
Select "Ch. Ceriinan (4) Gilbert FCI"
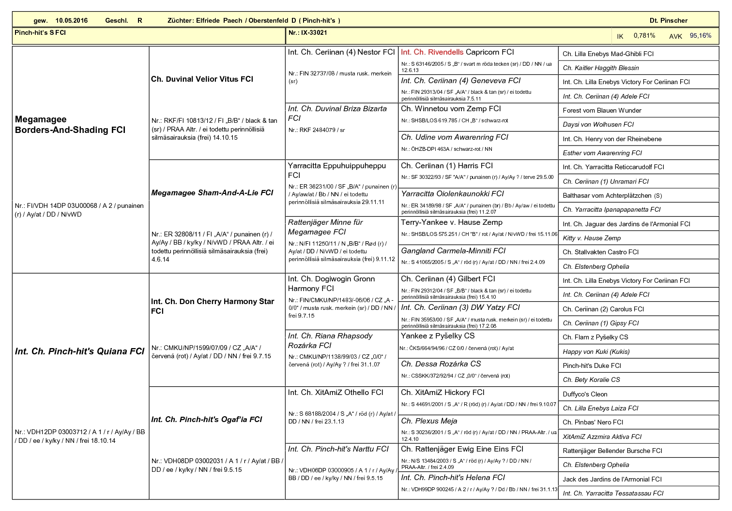click(x=448, y=279)
